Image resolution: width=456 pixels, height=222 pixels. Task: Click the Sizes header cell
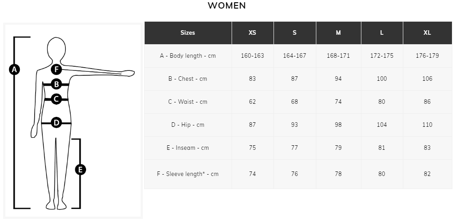pyautogui.click(x=187, y=33)
